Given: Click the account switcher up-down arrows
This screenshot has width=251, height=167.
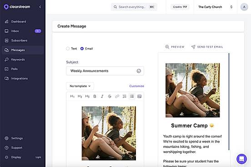Looking at the screenshot, I should click(x=231, y=7).
